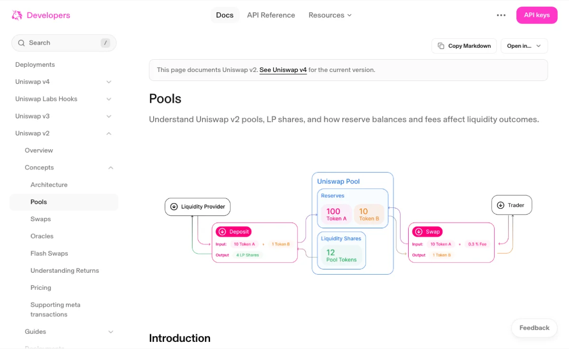Collapse the Uniswap v2 chevron
This screenshot has height=349, width=569.
coord(109,133)
